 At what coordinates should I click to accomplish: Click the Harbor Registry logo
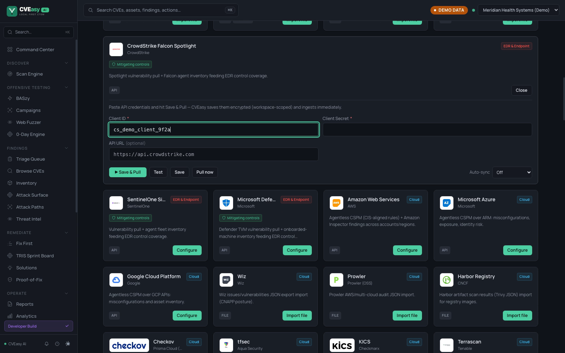pyautogui.click(x=447, y=280)
